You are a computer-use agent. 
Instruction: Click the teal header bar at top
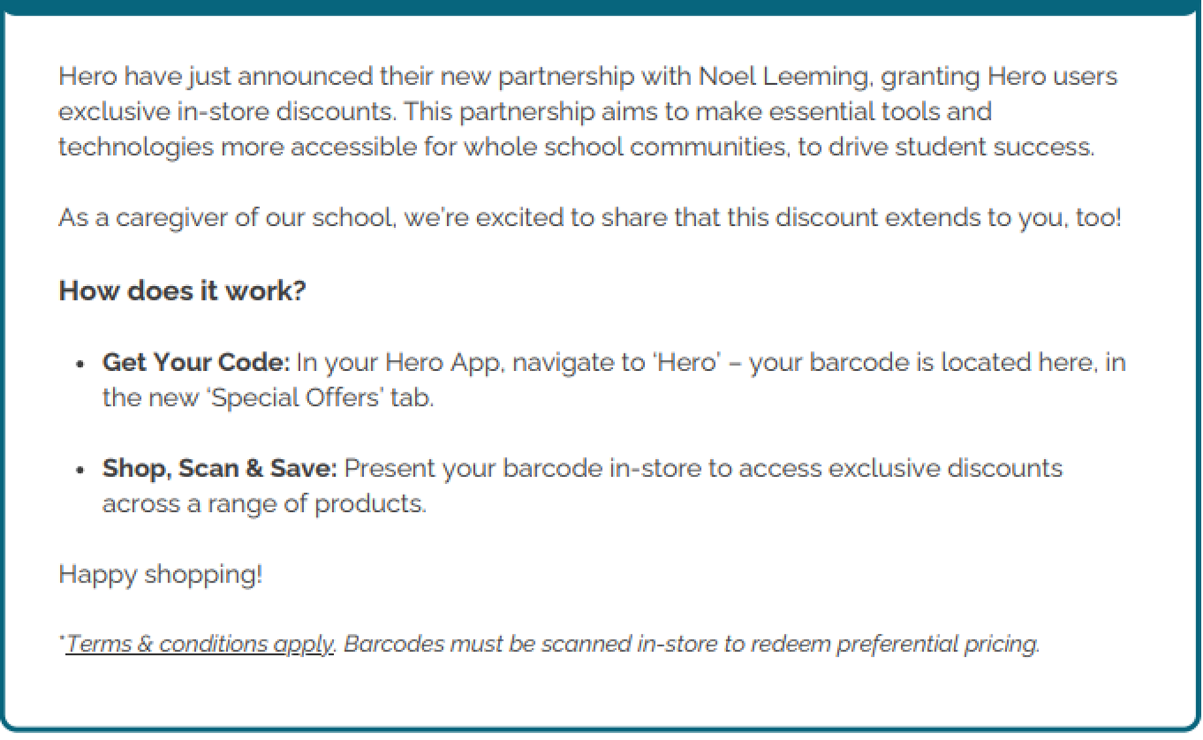coord(601,7)
